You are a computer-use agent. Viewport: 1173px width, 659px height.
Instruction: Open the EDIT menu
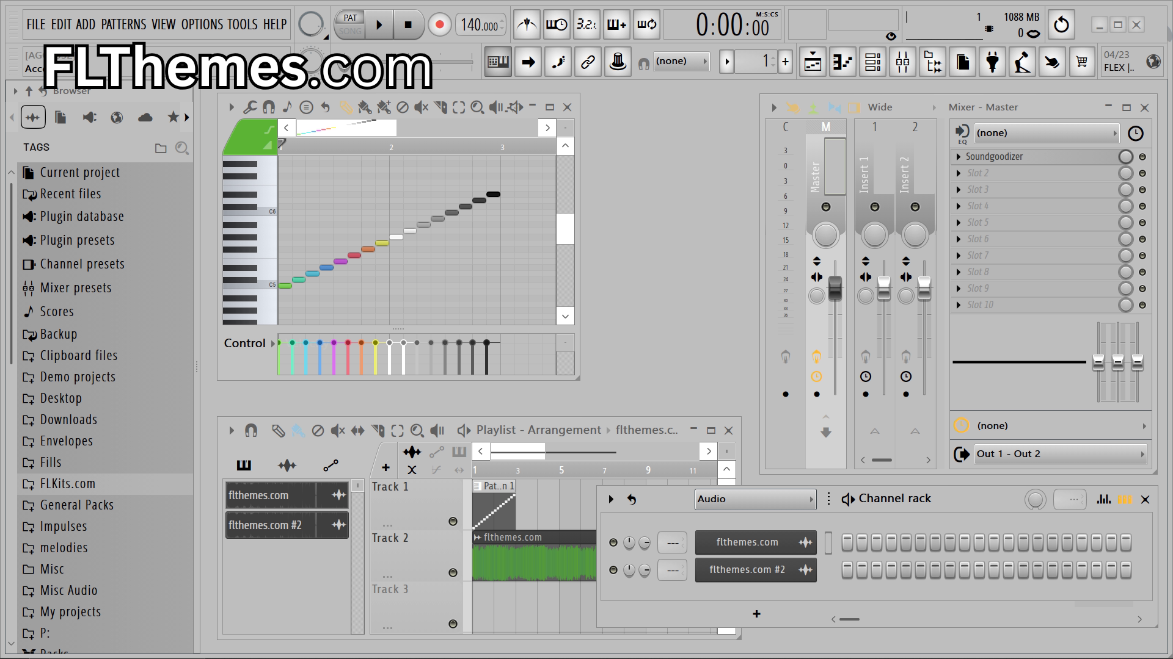coord(61,24)
